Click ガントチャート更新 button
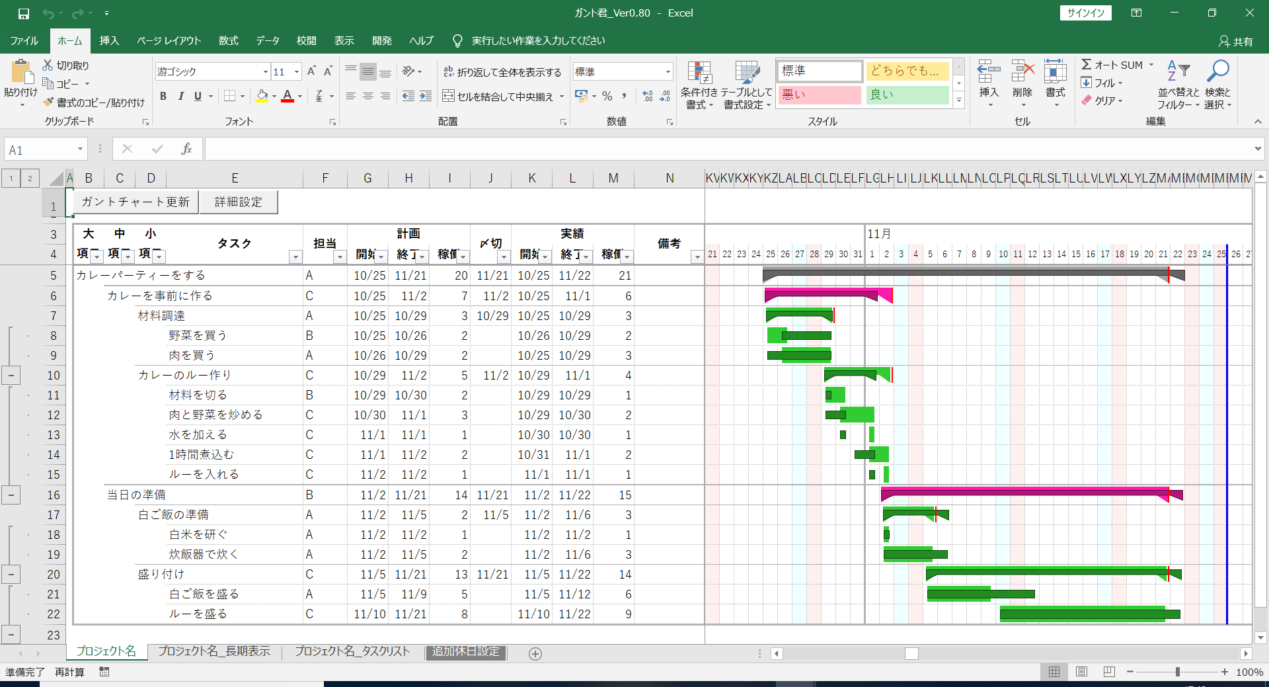The width and height of the screenshot is (1269, 687). pyautogui.click(x=135, y=202)
